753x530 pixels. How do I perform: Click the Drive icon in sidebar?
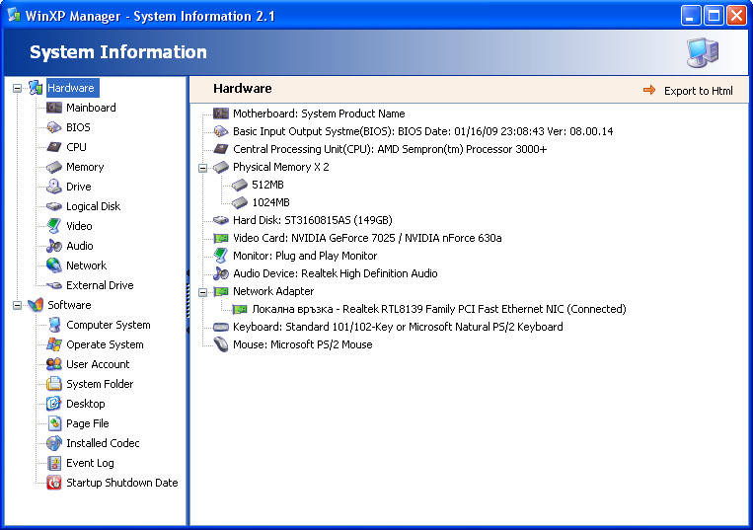[53, 187]
